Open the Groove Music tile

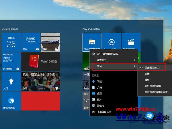[x=112, y=41]
